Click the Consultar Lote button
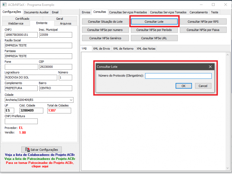This screenshot has height=174, width=232. pos(154,22)
